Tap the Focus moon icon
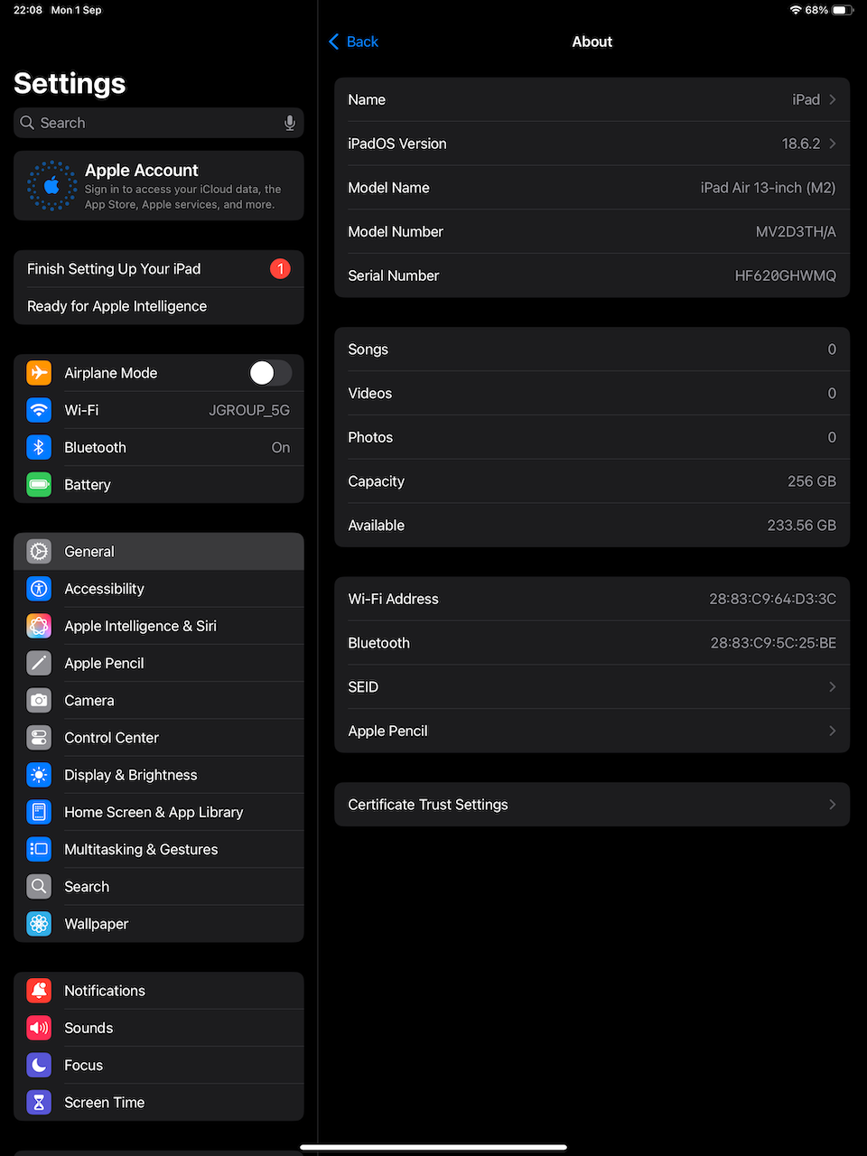 (39, 1065)
